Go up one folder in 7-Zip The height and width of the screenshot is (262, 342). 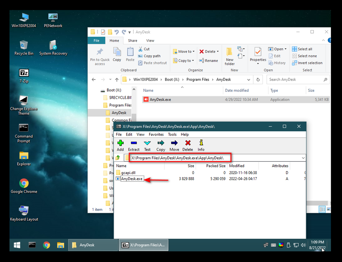118,158
